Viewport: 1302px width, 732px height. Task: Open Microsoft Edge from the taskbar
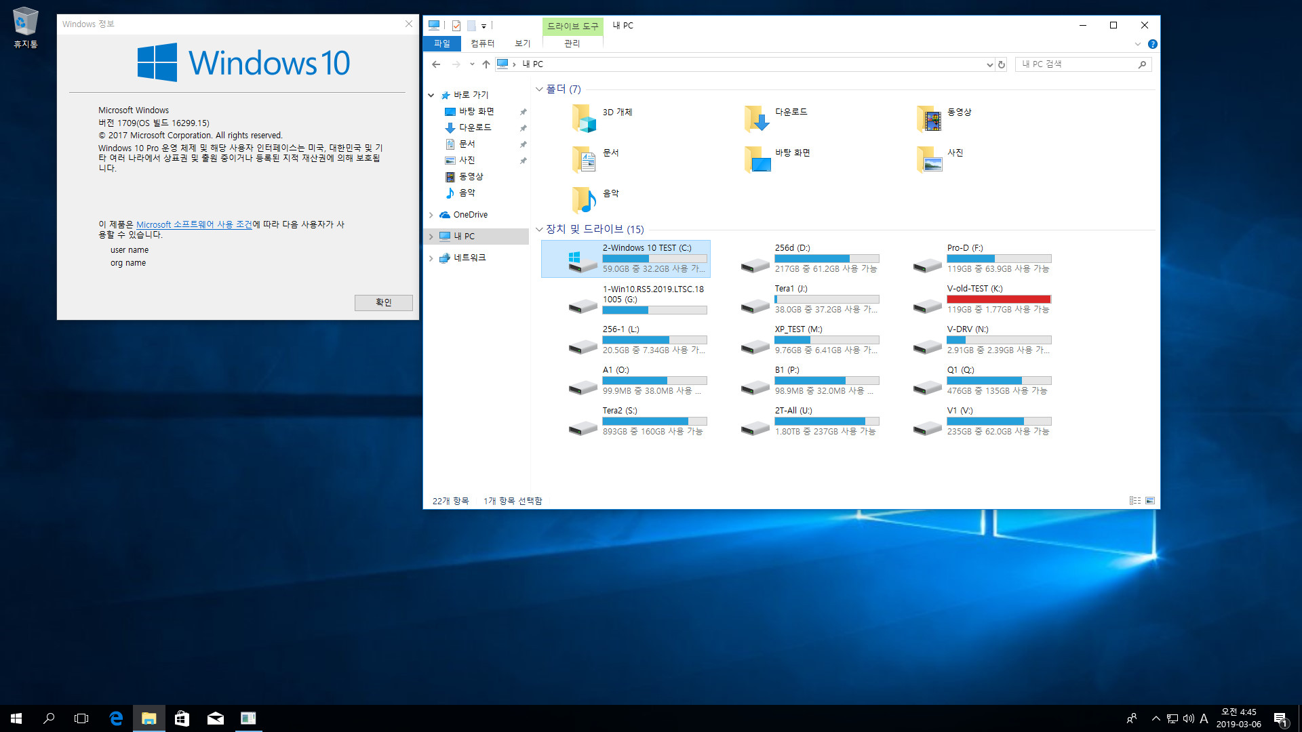(116, 718)
